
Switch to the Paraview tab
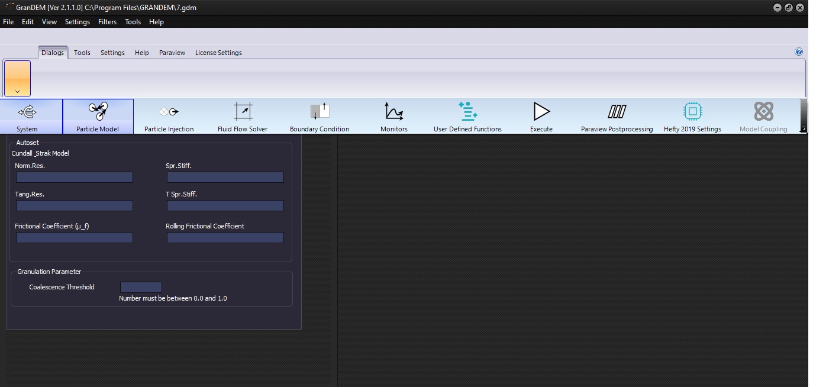pos(172,53)
